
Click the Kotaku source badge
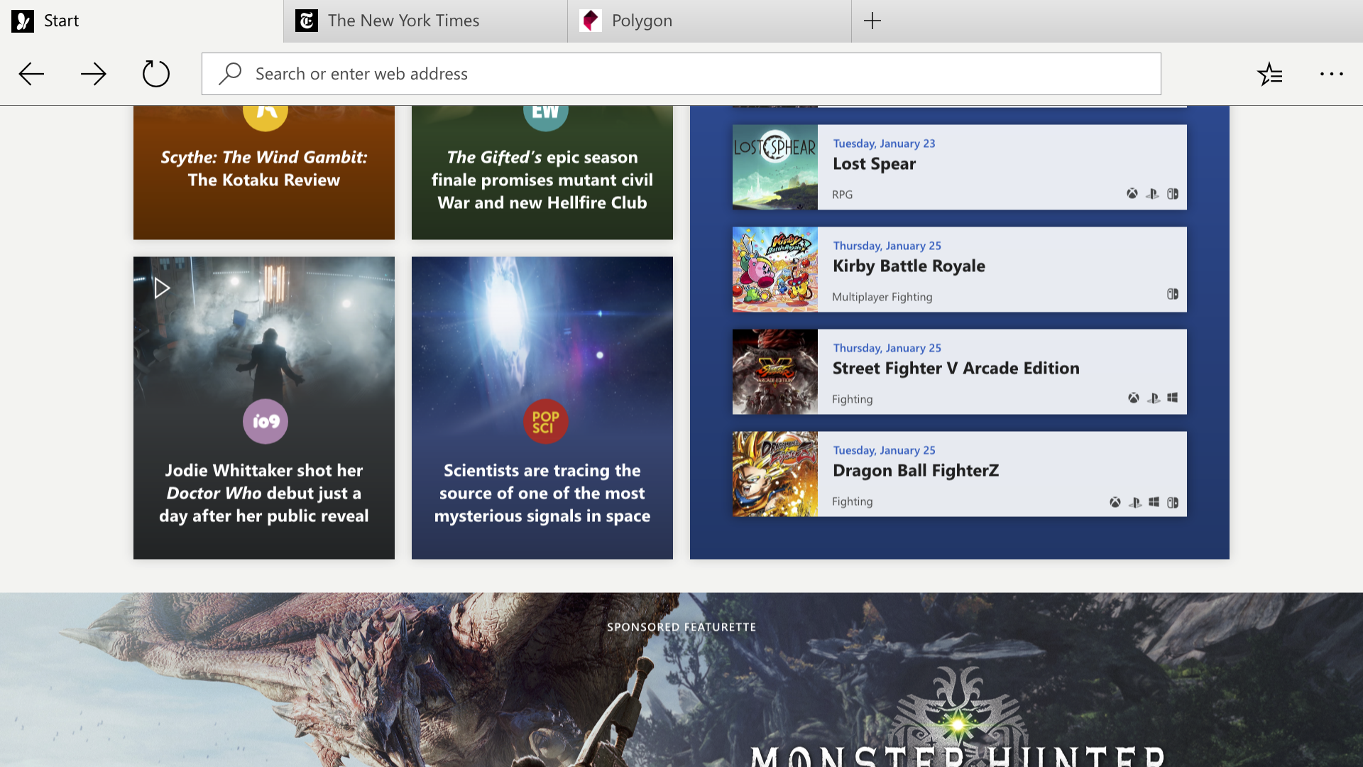coord(266,118)
